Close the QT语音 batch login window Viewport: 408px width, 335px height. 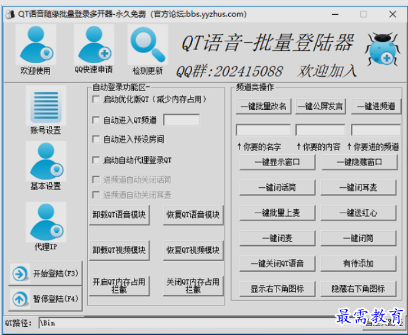click(393, 14)
